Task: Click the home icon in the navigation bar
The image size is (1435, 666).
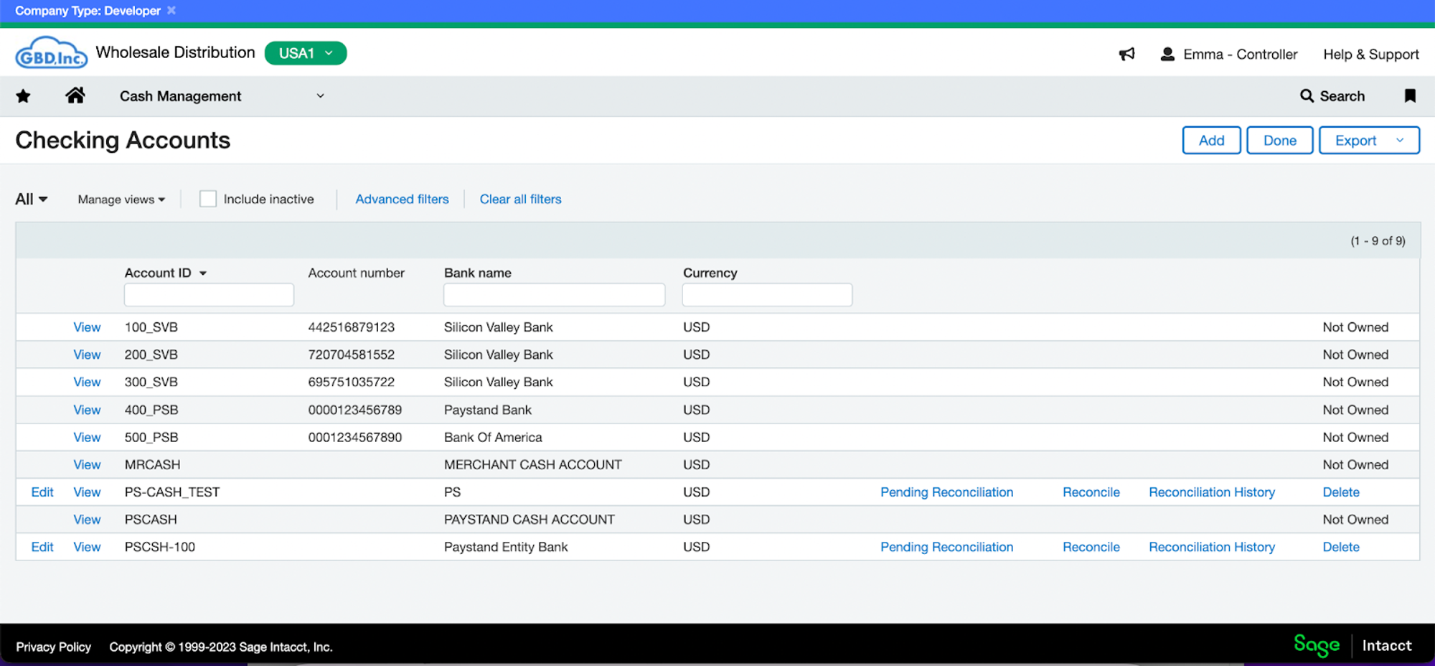Action: point(75,95)
